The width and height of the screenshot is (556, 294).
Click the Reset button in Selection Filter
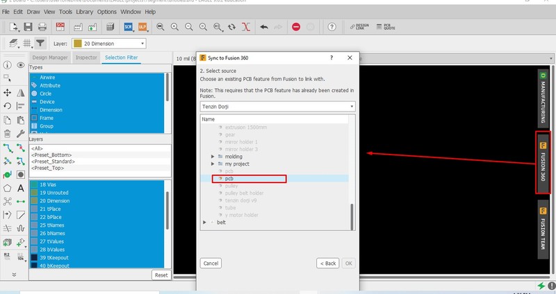[161, 275]
